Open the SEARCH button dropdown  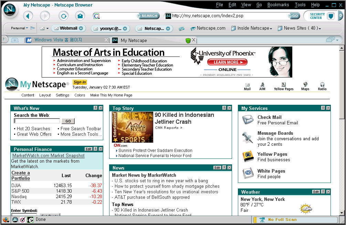tap(139, 16)
